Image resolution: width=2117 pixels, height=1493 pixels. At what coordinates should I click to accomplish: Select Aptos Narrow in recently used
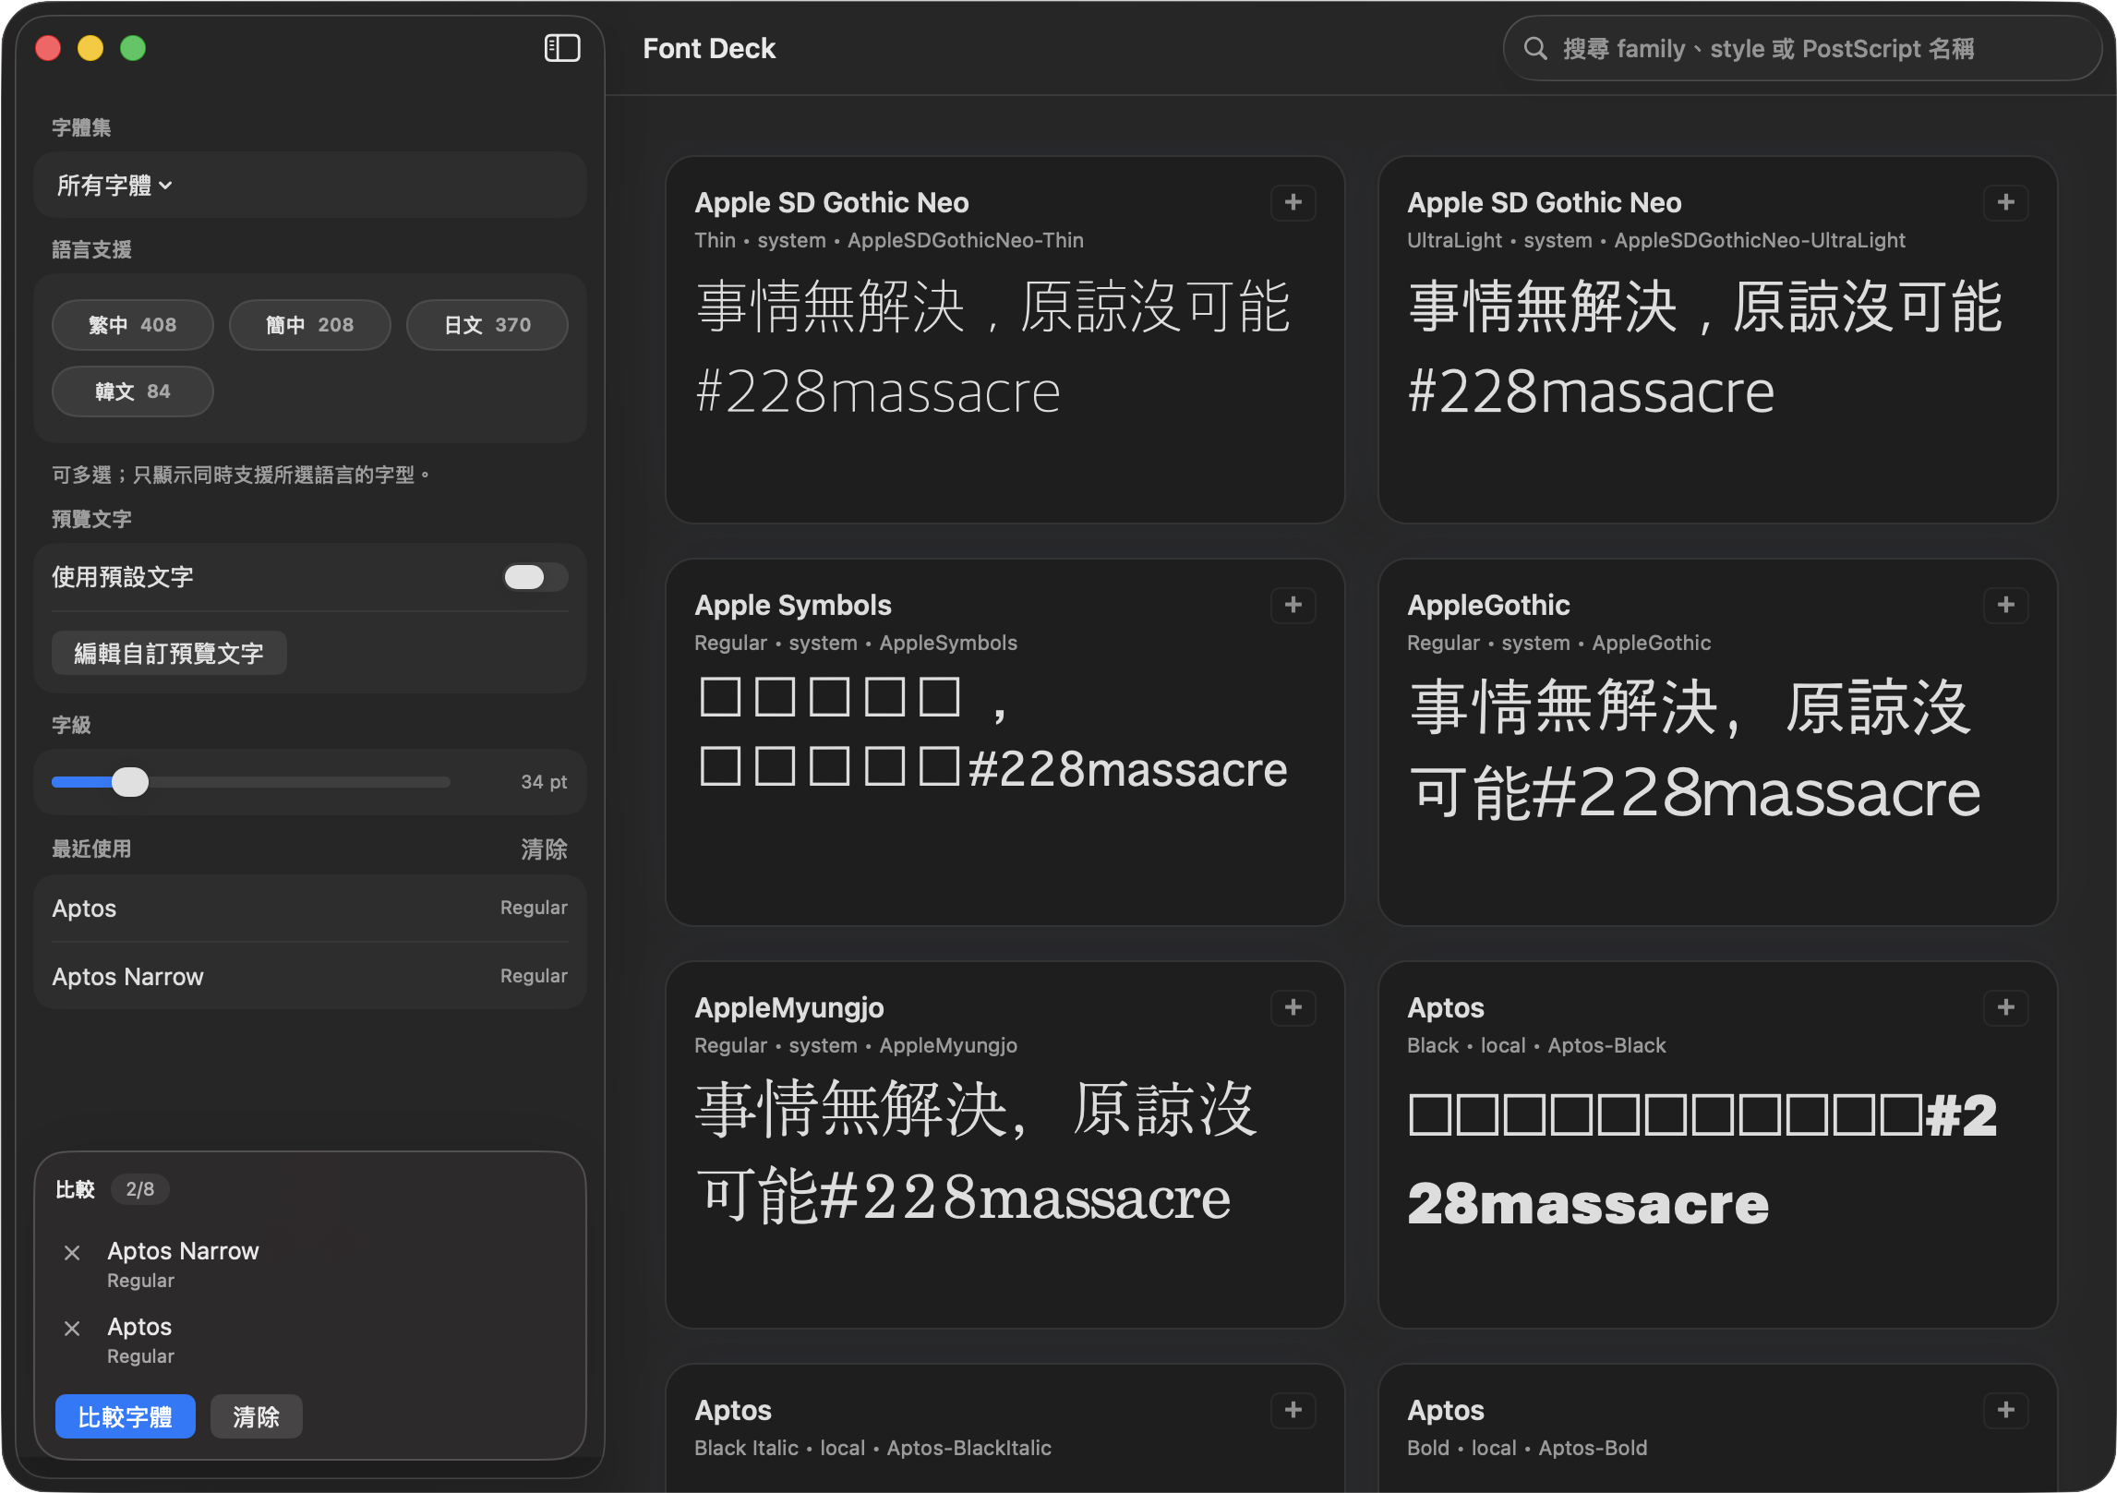pyautogui.click(x=310, y=976)
